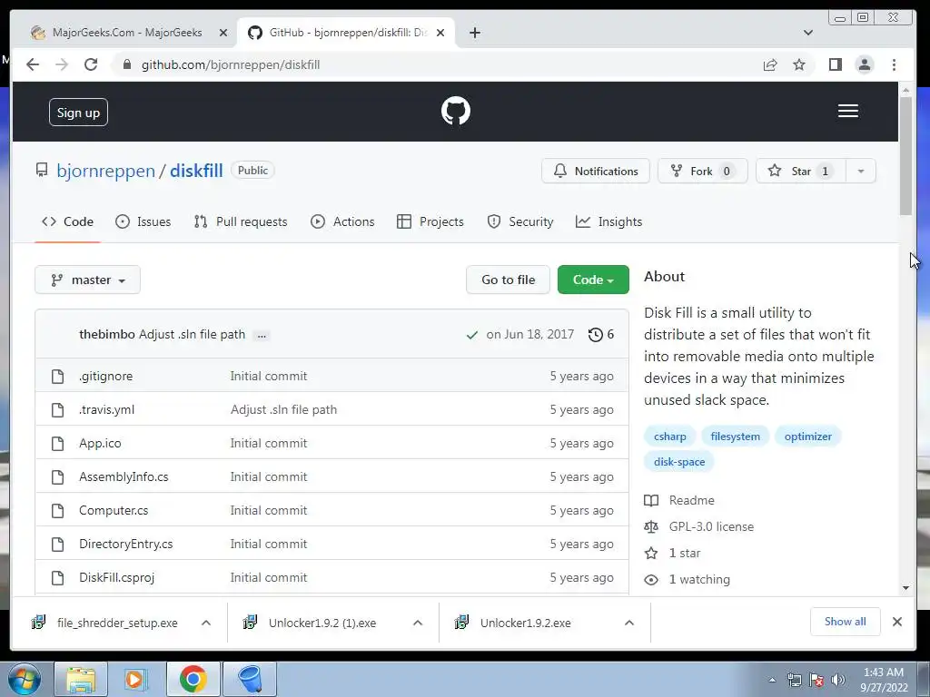Open the AssemblyInfo.cs file
Screen dimensions: 930x697
tap(124, 477)
